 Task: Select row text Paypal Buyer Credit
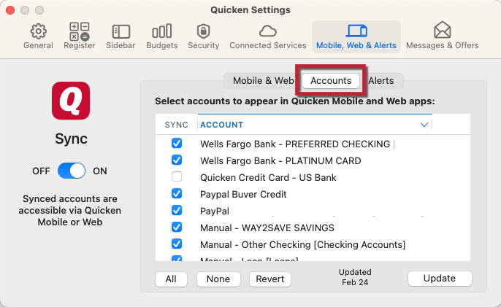click(243, 195)
